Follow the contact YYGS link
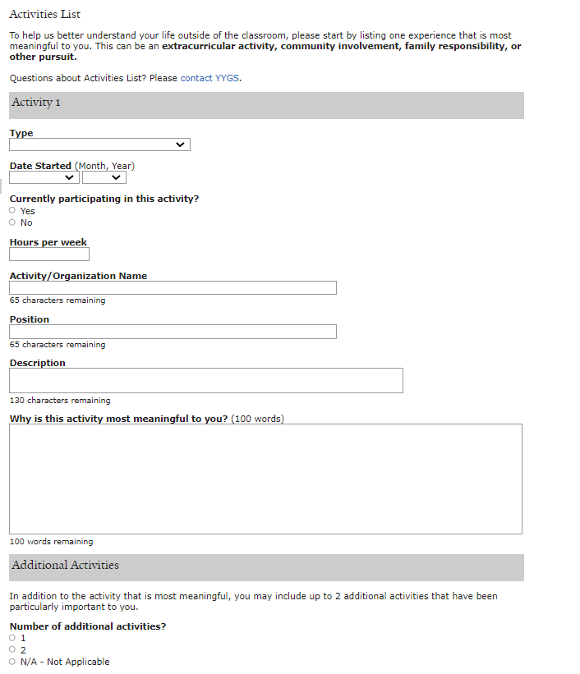Viewport: 580px width, 674px height. (x=210, y=78)
